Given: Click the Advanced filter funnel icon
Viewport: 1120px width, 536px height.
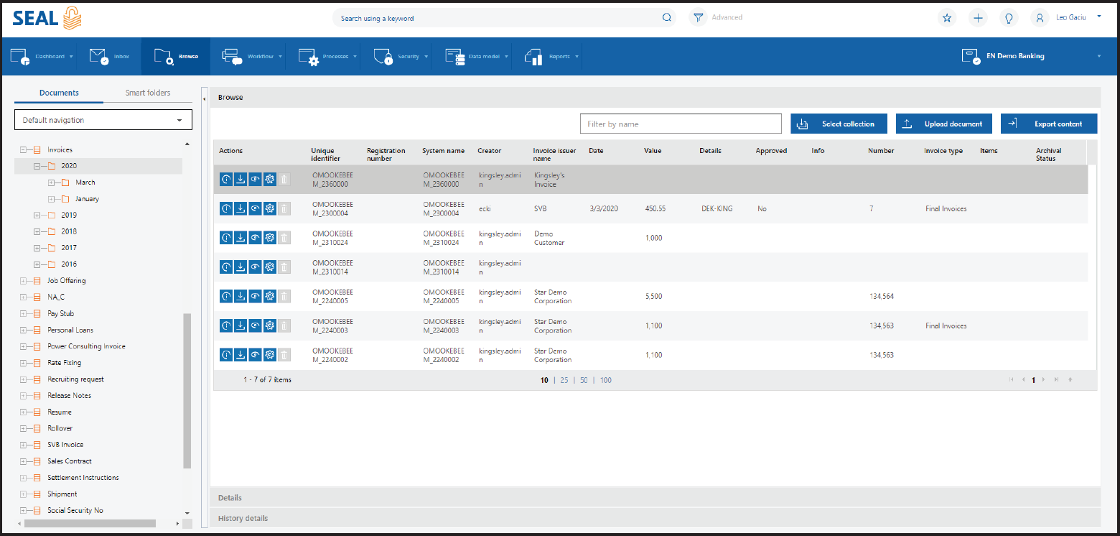Looking at the screenshot, I should [697, 18].
